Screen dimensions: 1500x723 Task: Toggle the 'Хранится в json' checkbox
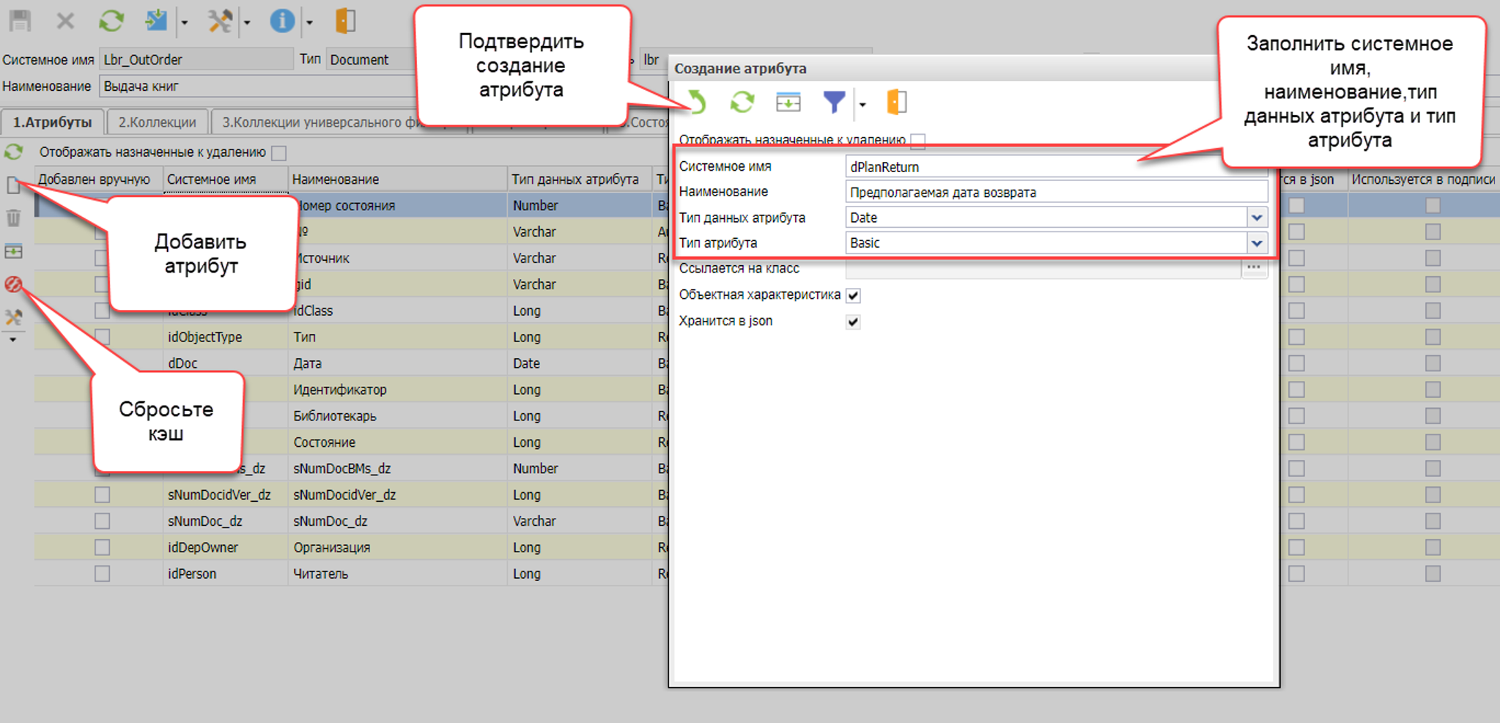coord(853,322)
